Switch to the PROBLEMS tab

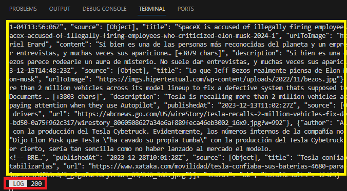[x=23, y=9]
